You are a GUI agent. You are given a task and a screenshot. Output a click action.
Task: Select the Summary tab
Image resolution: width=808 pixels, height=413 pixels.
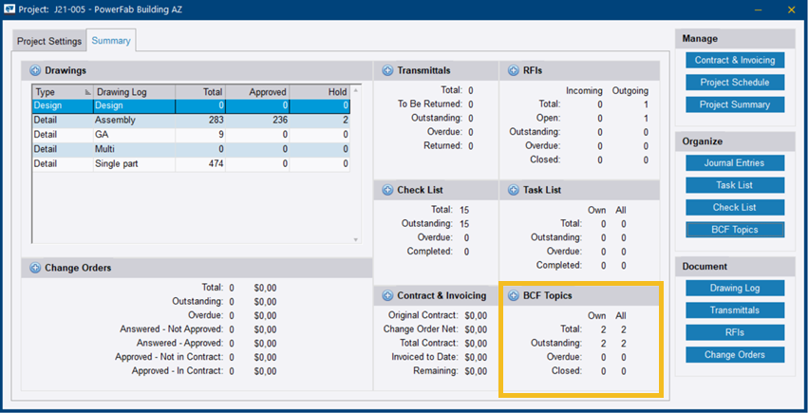(x=110, y=41)
